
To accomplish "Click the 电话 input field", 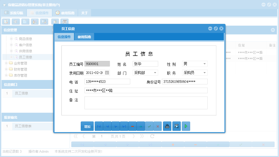I will click(x=107, y=81).
